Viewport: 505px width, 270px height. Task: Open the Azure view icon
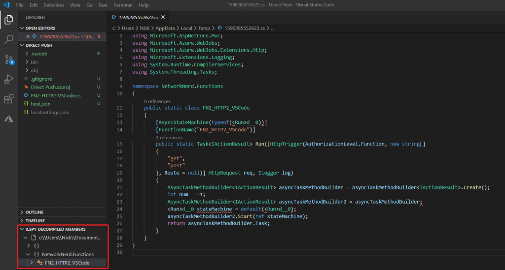point(9,119)
